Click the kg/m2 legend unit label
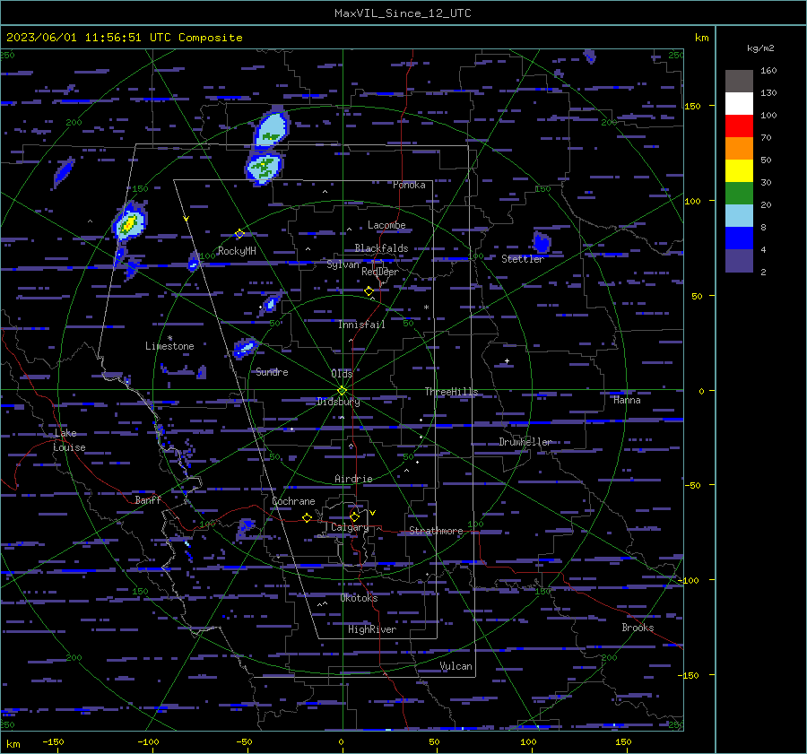807x754 pixels. click(760, 48)
